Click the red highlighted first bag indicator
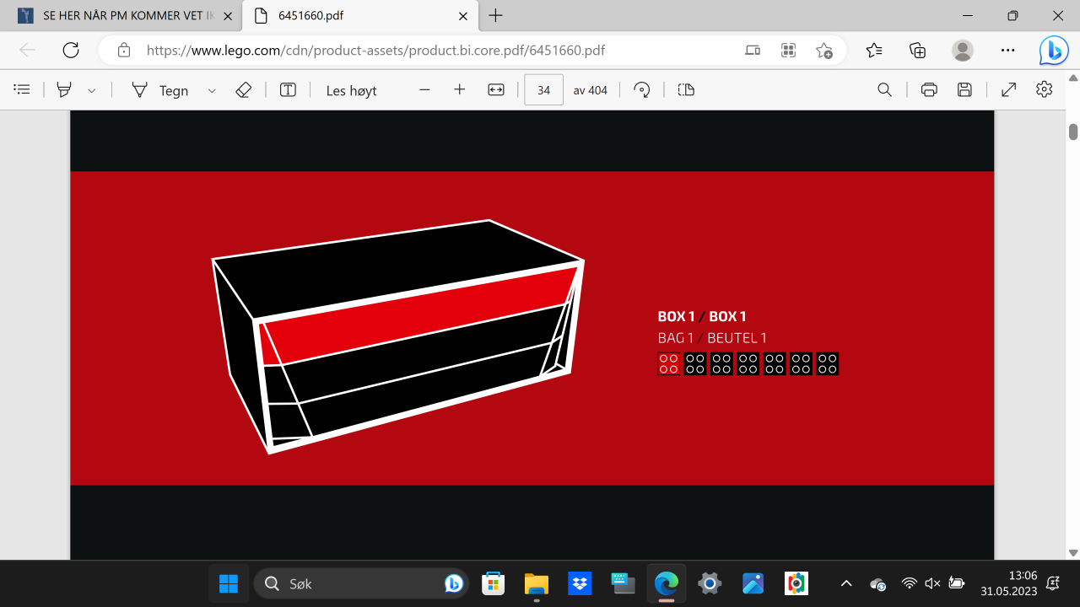 (668, 363)
